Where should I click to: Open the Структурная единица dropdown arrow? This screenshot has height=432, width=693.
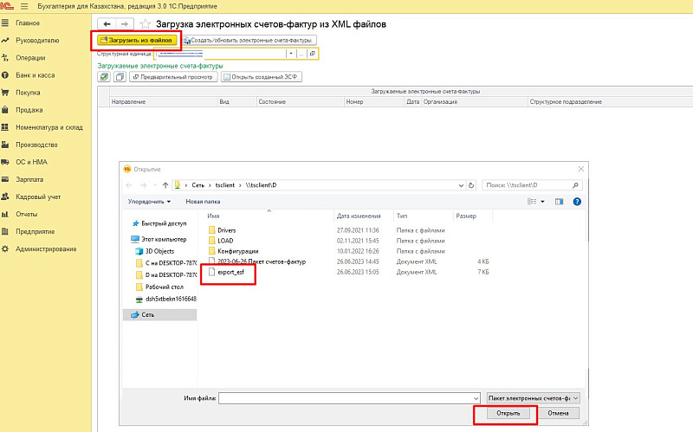(x=290, y=54)
